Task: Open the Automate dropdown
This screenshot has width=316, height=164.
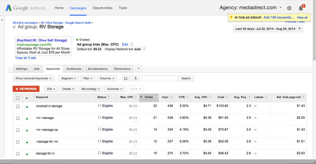Action: pos(115,89)
